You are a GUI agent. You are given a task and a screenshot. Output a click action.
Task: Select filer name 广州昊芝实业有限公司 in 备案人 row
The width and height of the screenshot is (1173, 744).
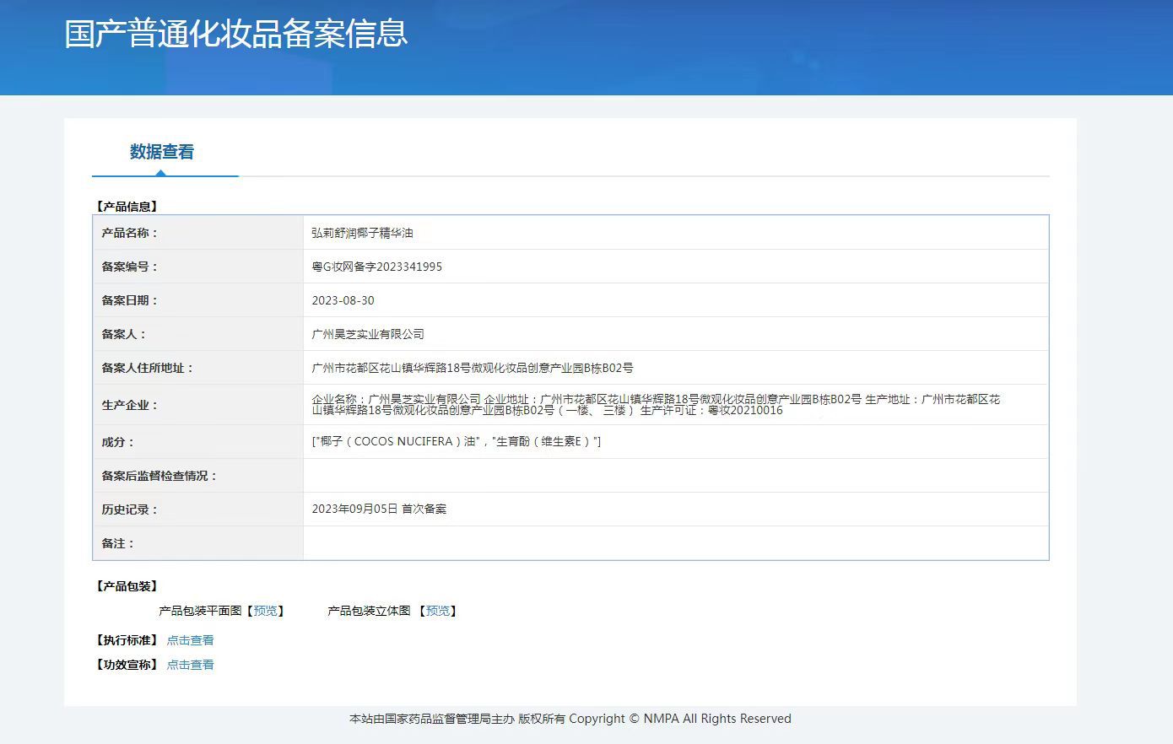click(368, 334)
